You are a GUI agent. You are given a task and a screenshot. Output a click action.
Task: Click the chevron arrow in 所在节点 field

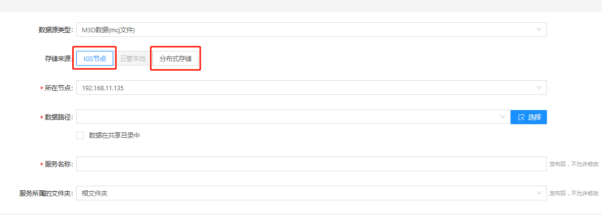539,87
